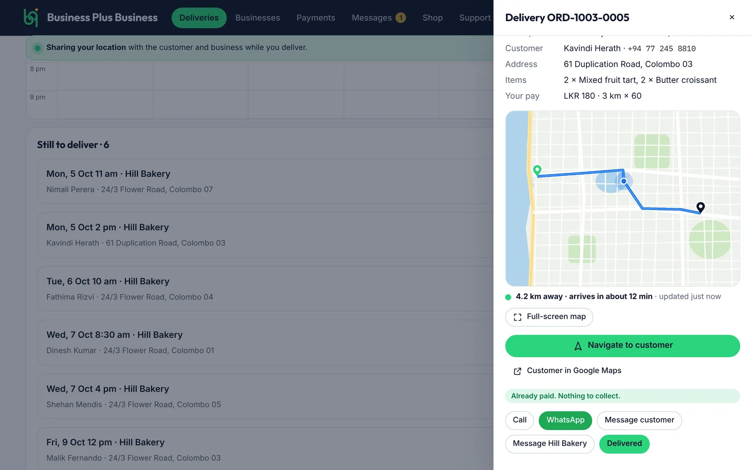Mark the delivery as Delivered

[624, 444]
